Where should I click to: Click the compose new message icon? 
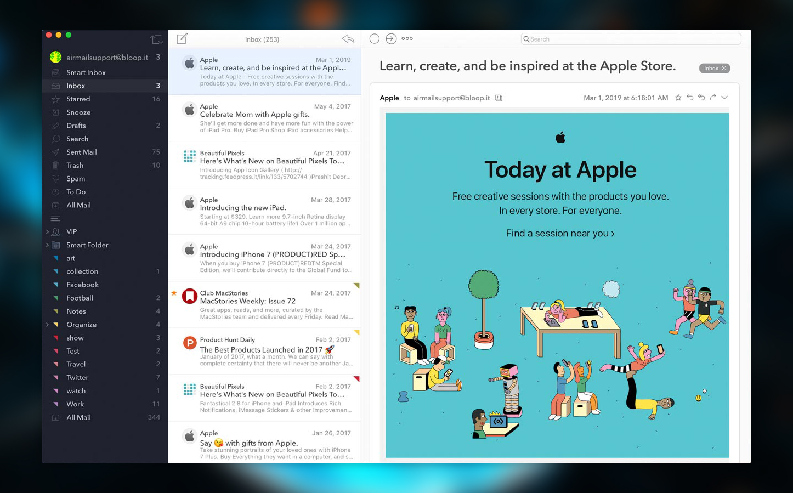click(182, 38)
